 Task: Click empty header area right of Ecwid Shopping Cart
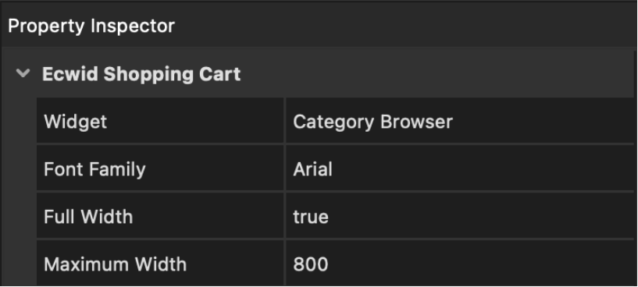437,74
